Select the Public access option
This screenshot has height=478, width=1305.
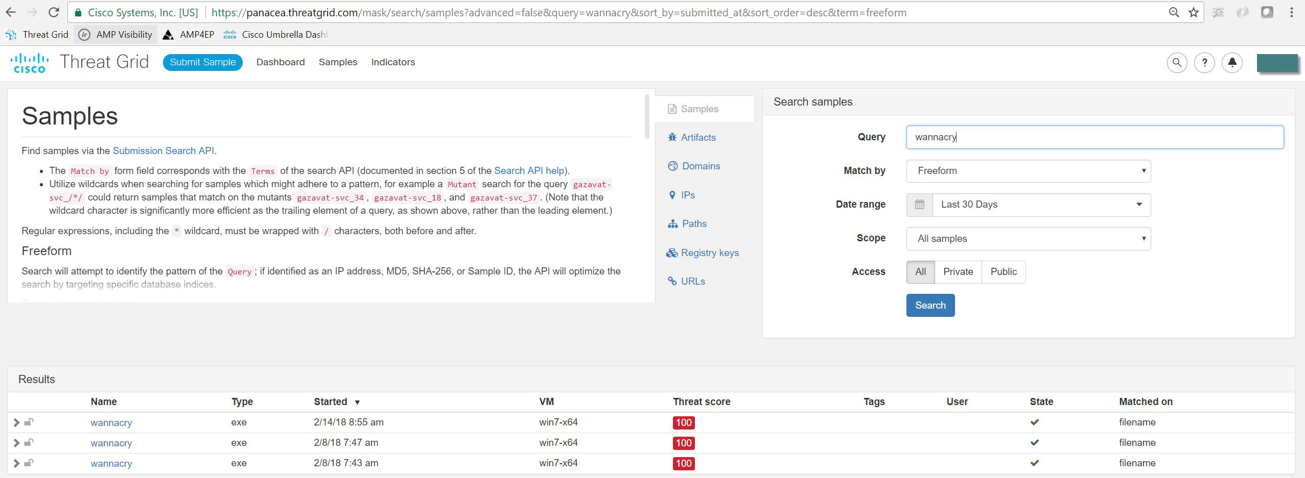(x=1003, y=272)
